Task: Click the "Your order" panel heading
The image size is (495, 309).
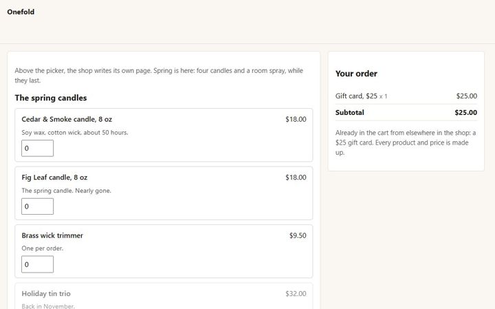Action: pyautogui.click(x=356, y=74)
